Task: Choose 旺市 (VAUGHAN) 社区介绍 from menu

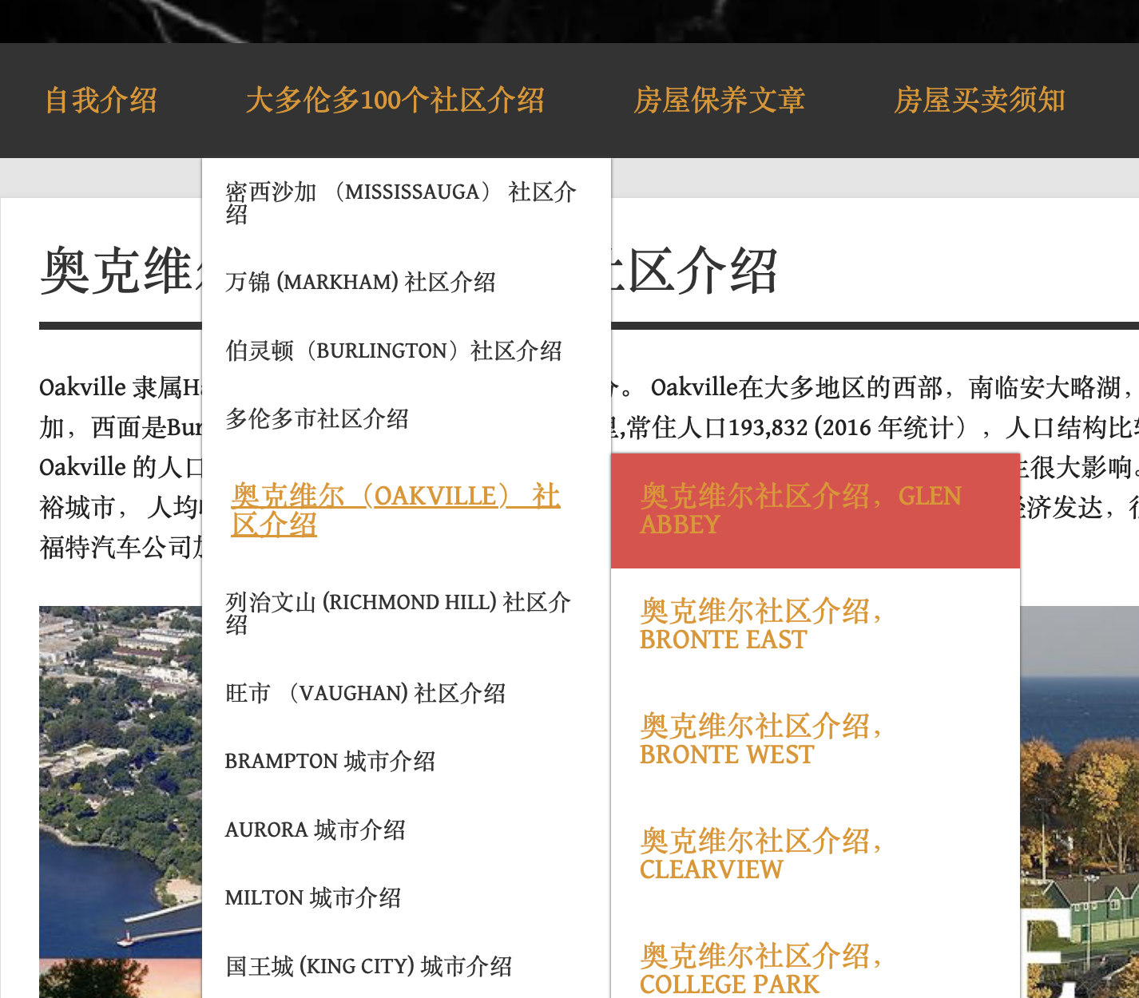Action: tap(366, 693)
